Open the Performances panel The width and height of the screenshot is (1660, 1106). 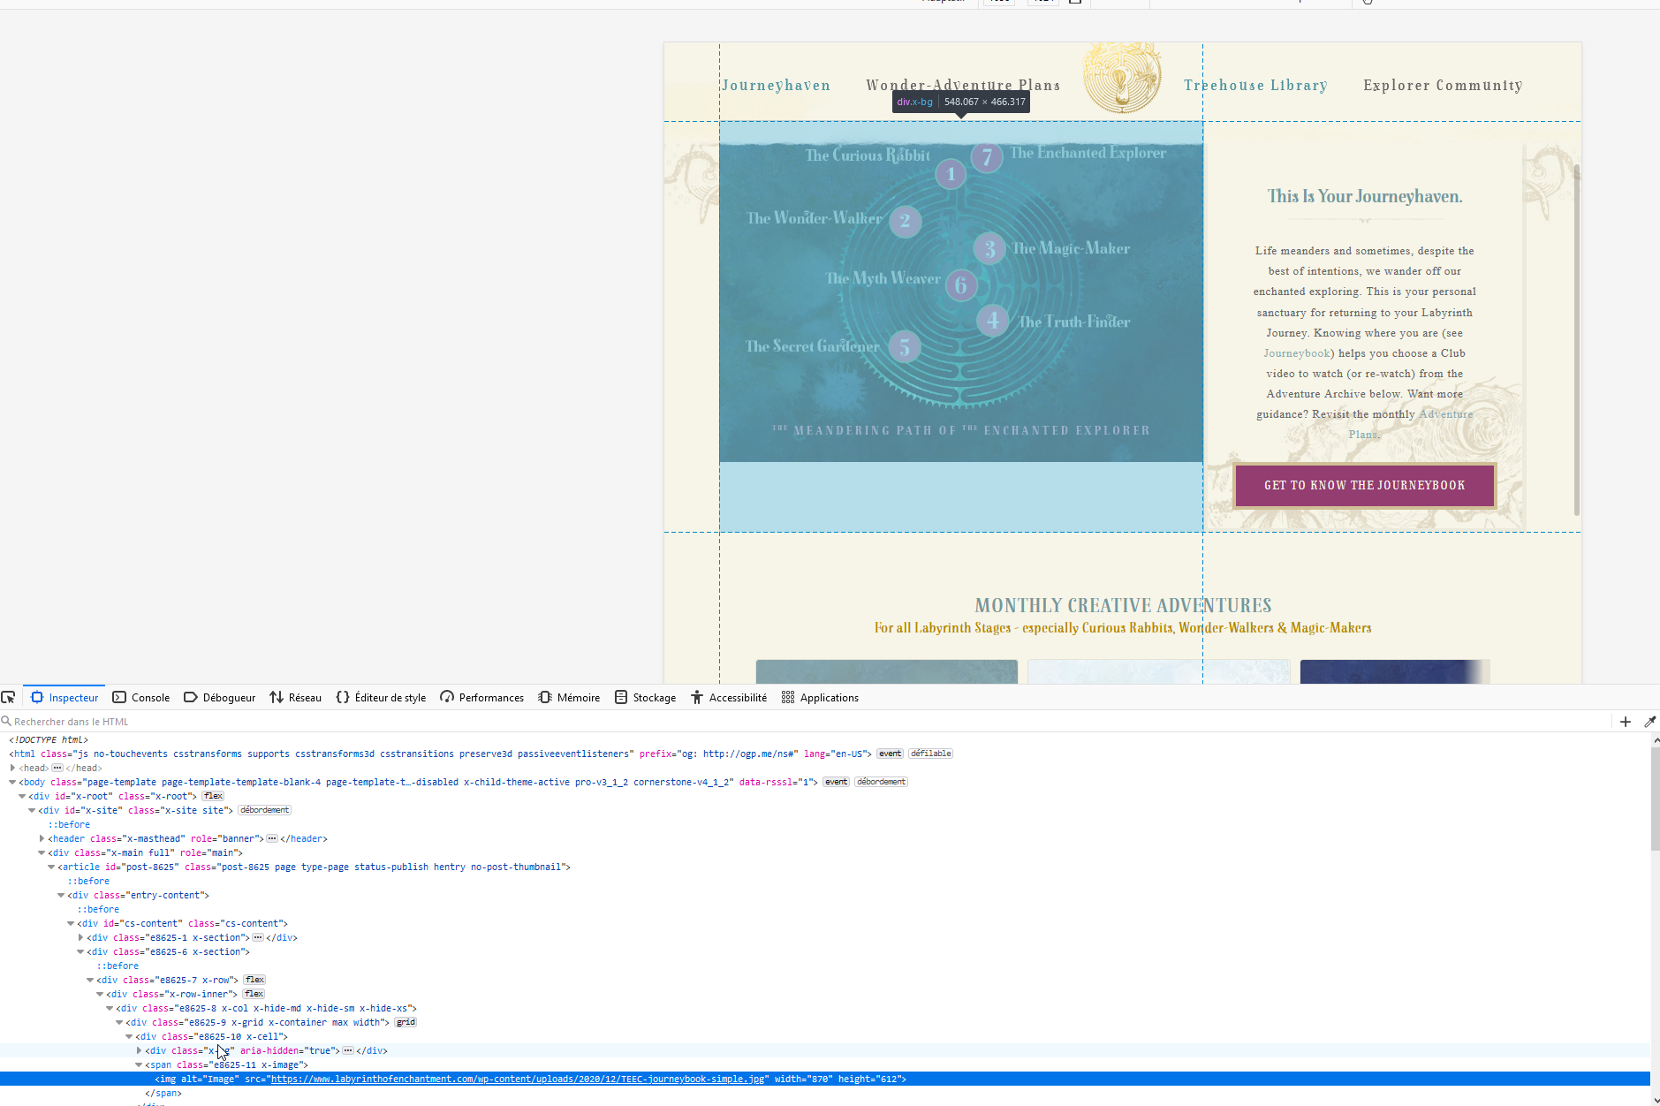click(482, 697)
